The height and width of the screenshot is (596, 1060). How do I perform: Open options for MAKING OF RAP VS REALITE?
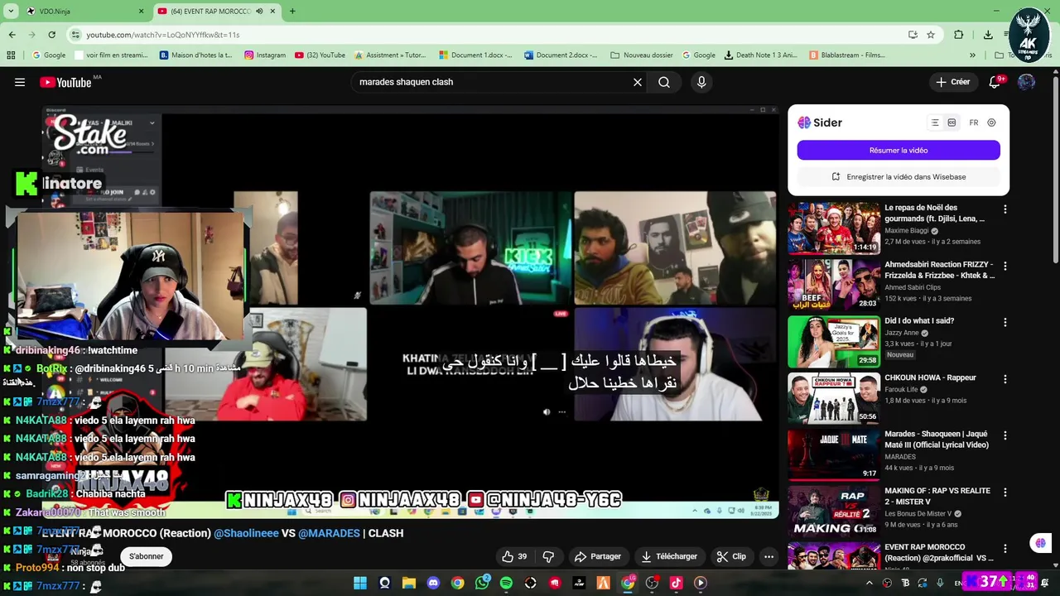point(1005,492)
